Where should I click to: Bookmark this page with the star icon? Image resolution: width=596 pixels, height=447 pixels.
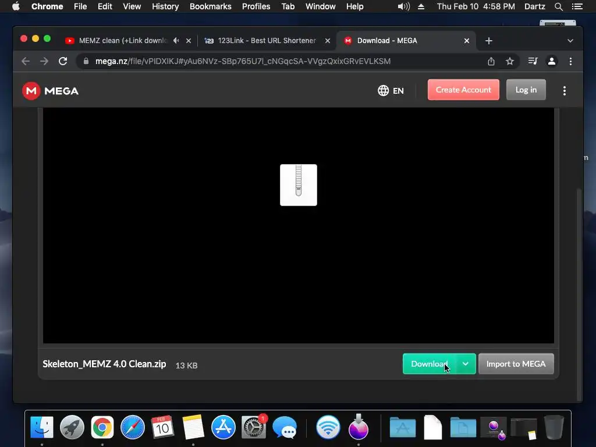pos(510,61)
